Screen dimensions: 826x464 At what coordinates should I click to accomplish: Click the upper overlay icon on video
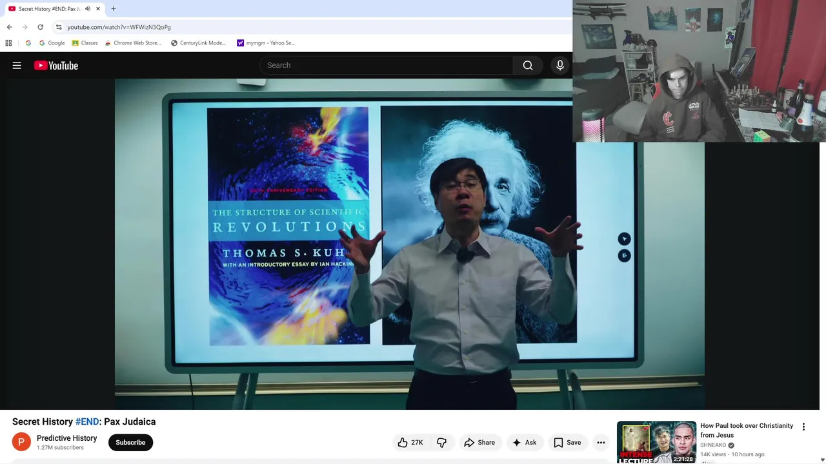pos(624,239)
